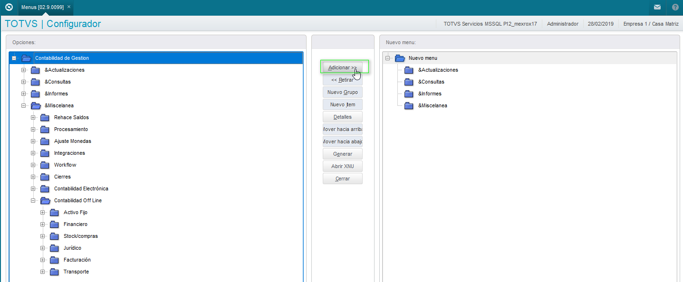Click the Cerrar button
Image resolution: width=683 pixels, height=282 pixels.
click(343, 179)
